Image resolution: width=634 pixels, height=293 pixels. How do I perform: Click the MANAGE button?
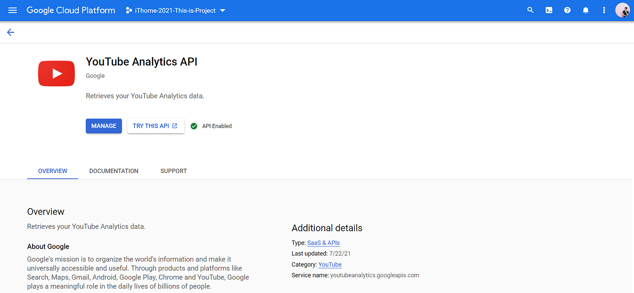[x=104, y=126]
